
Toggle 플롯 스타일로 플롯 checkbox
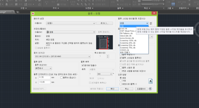tap(121, 58)
